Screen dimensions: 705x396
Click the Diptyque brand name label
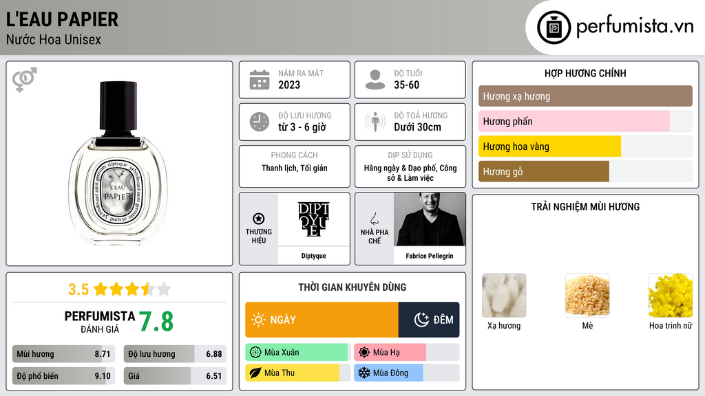point(313,256)
